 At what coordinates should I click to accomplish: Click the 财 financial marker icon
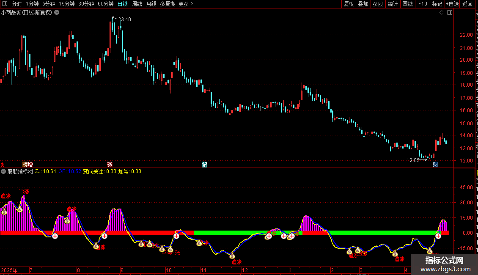(435, 165)
